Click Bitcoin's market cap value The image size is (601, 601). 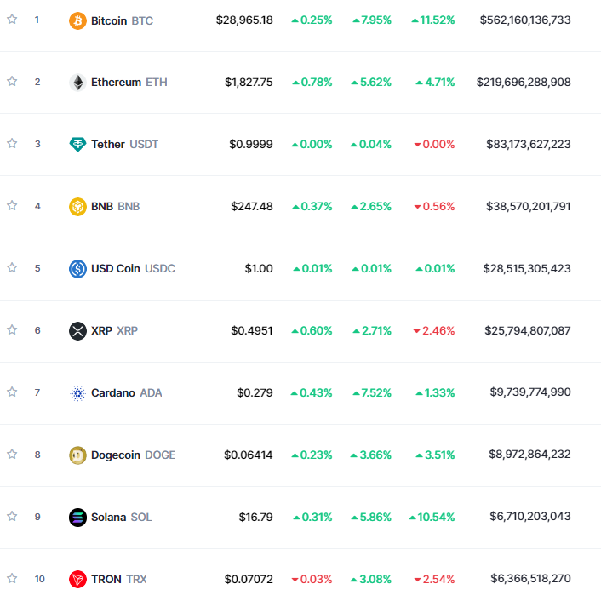pyautogui.click(x=525, y=20)
